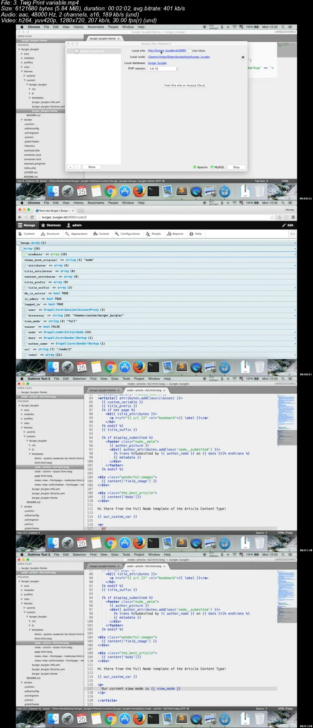Click Spotlight magnifier in 00:00:51 frame menu bar

pyautogui.click(x=283, y=203)
